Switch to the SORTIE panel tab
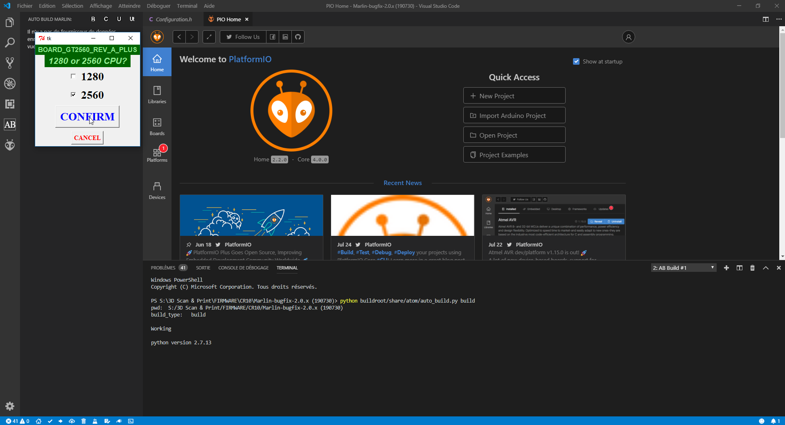 pyautogui.click(x=203, y=268)
